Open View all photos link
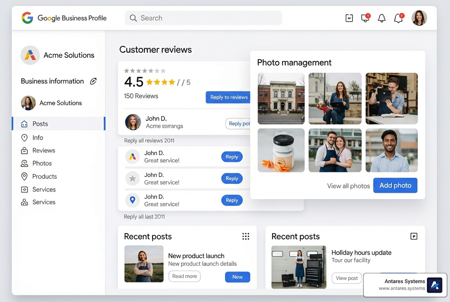450x302 pixels. [348, 186]
